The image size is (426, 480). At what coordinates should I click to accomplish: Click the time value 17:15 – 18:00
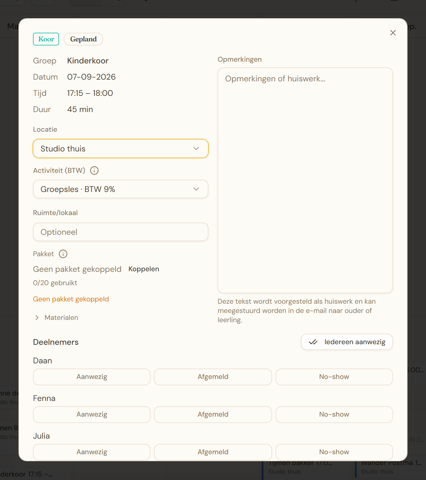tap(90, 93)
